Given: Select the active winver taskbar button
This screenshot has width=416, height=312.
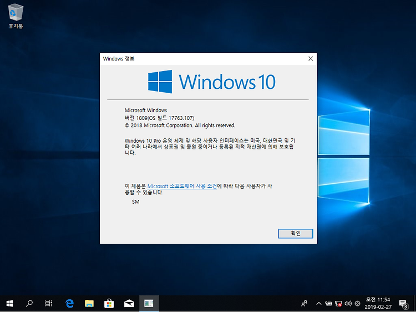Looking at the screenshot, I should [149, 303].
